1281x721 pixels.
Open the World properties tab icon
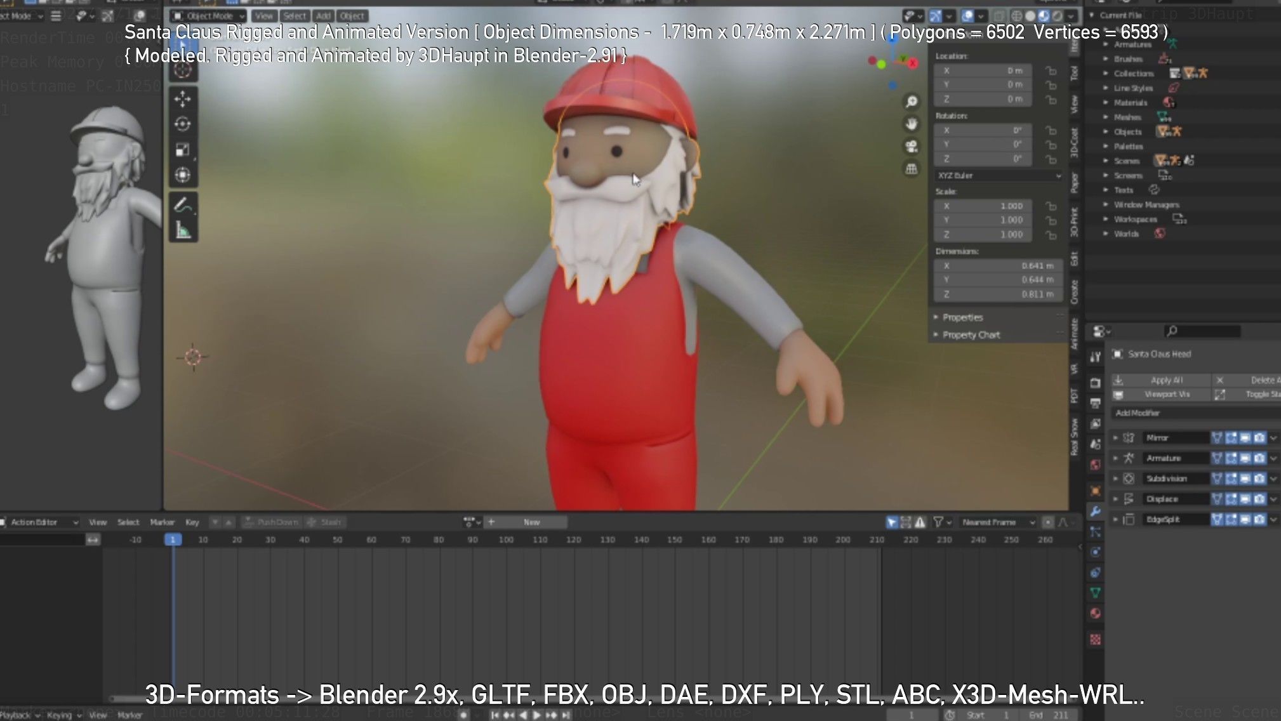[1096, 465]
